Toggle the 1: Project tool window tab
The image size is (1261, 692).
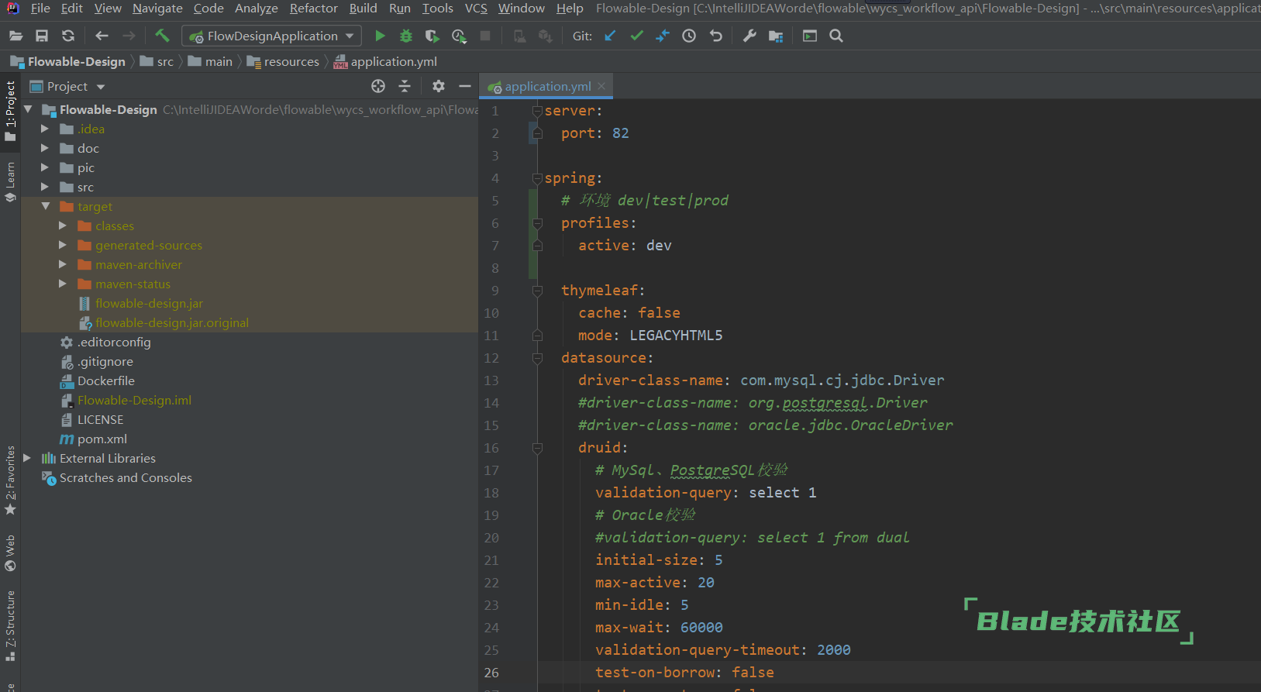click(x=10, y=111)
